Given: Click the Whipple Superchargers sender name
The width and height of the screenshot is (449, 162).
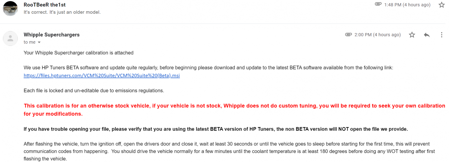Looking at the screenshot, I should [52, 35].
